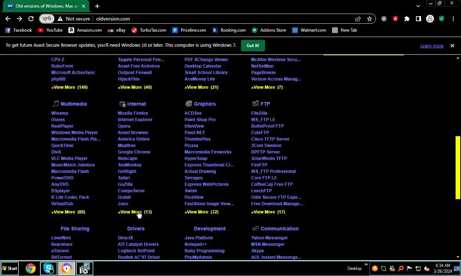Open the Mozilla Firefox link
Image resolution: width=461 pixels, height=276 pixels.
(x=133, y=113)
